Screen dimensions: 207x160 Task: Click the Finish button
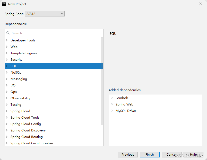pyautogui.click(x=150, y=154)
